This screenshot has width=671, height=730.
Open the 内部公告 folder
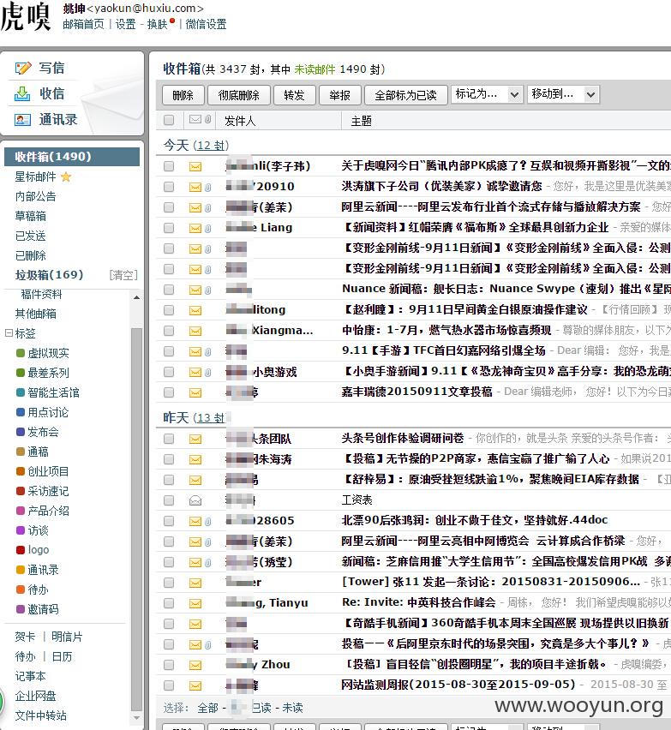[35, 196]
